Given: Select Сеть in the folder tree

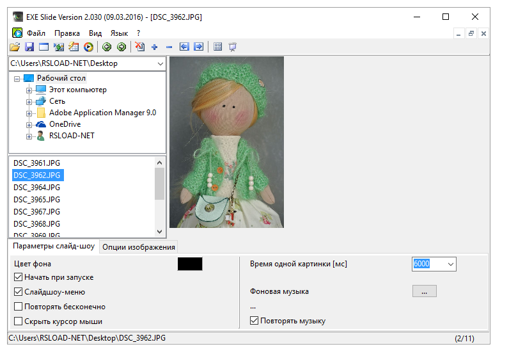Looking at the screenshot, I should 57,101.
